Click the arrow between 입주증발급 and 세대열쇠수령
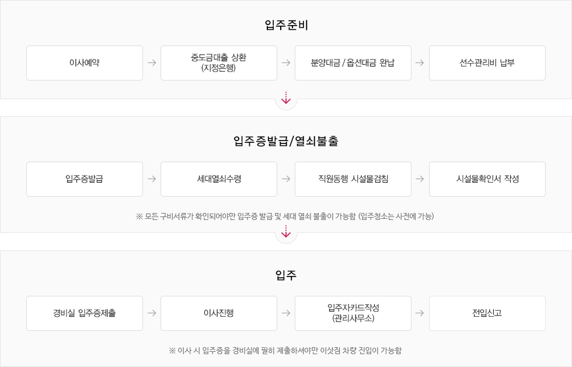Viewport: 572px width, 367px height. tap(152, 179)
